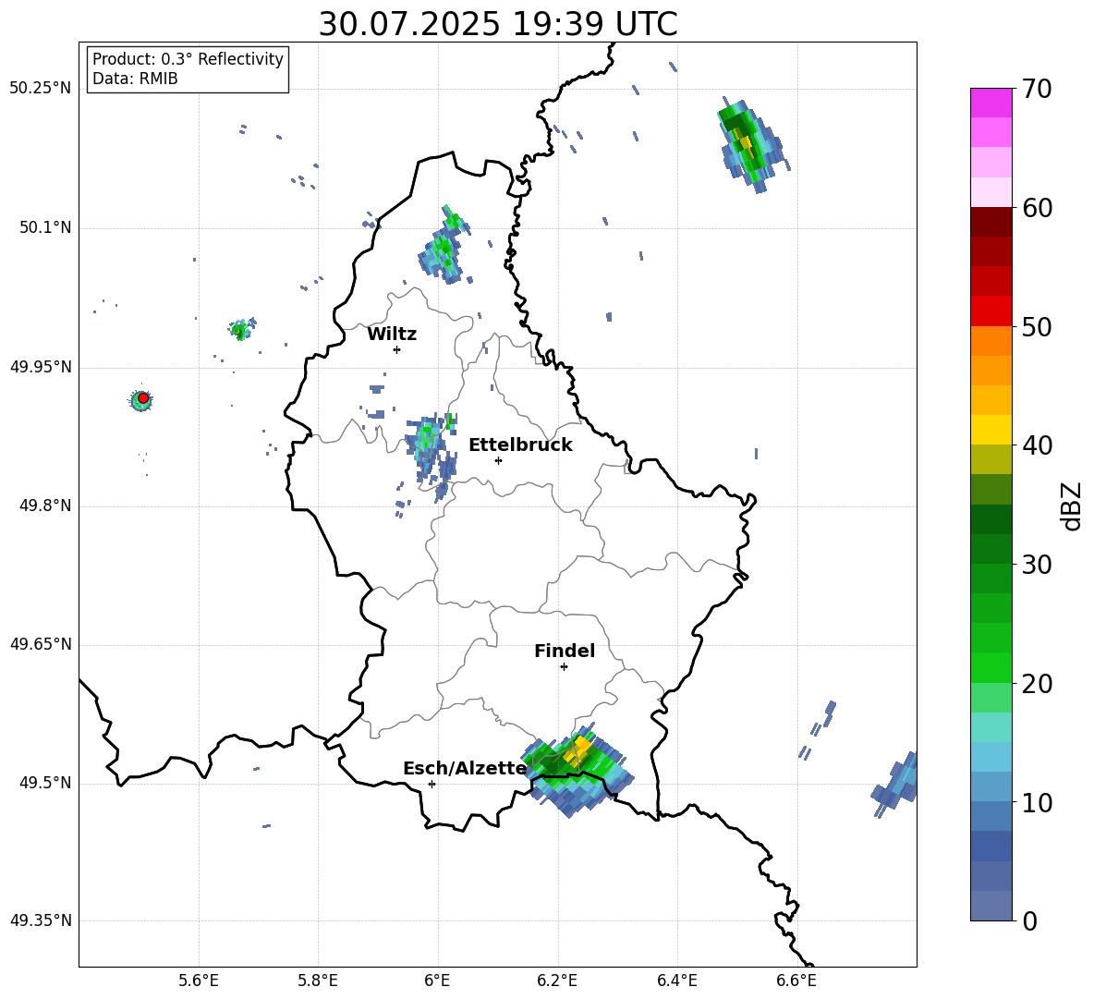Click the 49.5°N latitude label
Screen dimensions: 1094x999
point(44,782)
